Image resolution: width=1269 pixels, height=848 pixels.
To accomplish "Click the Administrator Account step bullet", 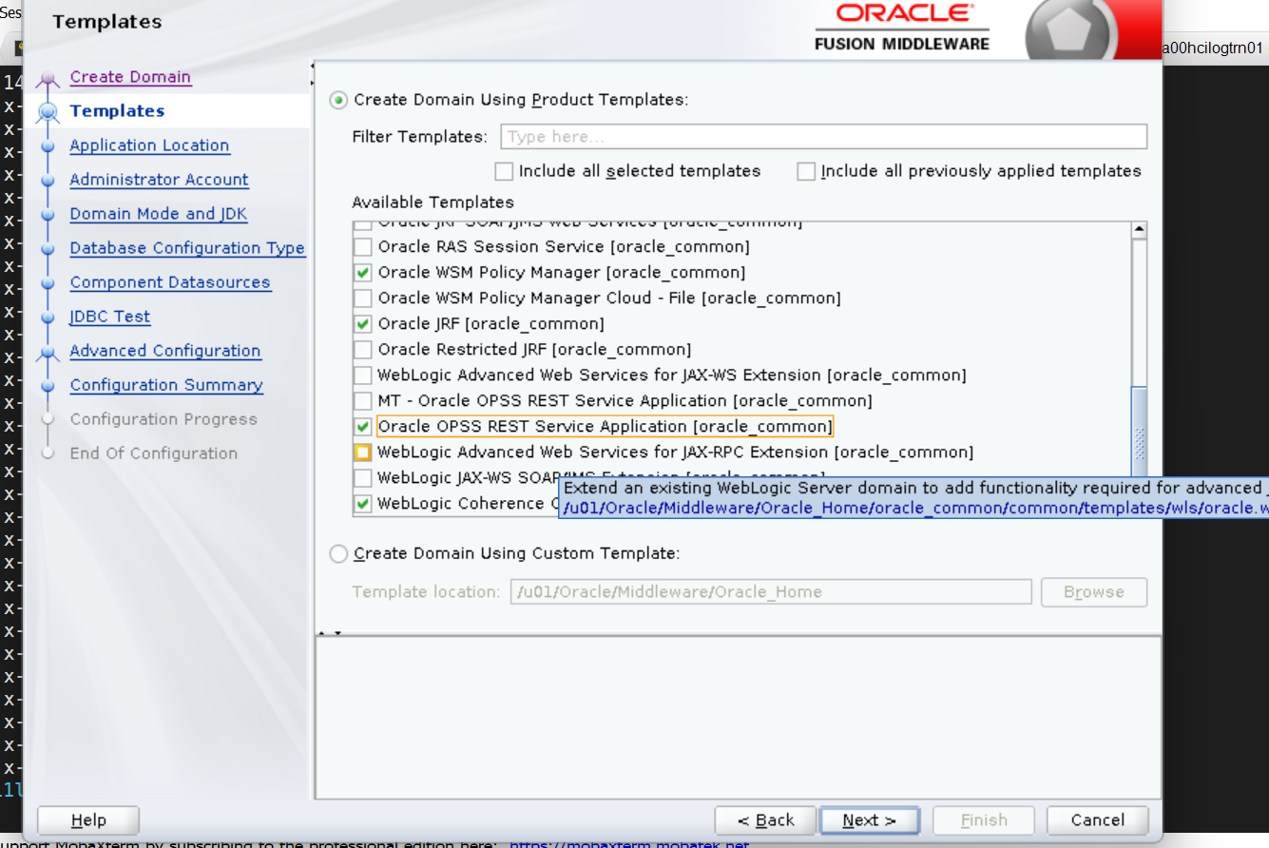I will click(48, 181).
